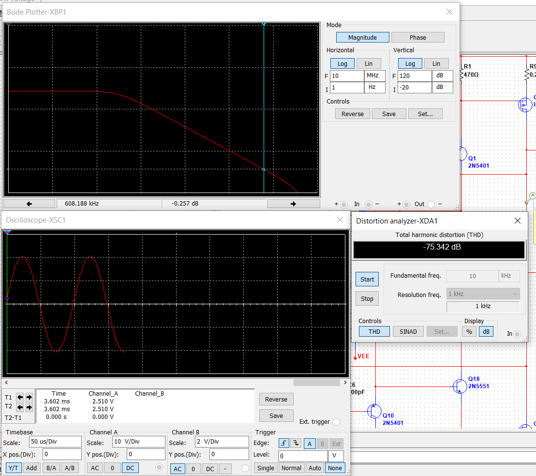Set vertical axis to Lin
The height and width of the screenshot is (476, 536).
point(436,63)
